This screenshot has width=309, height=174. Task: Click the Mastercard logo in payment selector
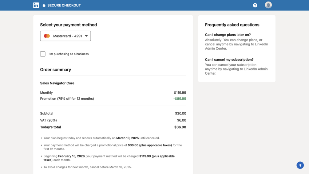coord(47,36)
